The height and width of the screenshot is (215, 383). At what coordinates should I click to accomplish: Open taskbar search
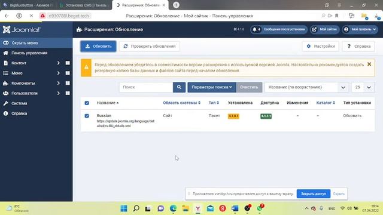[136, 208]
